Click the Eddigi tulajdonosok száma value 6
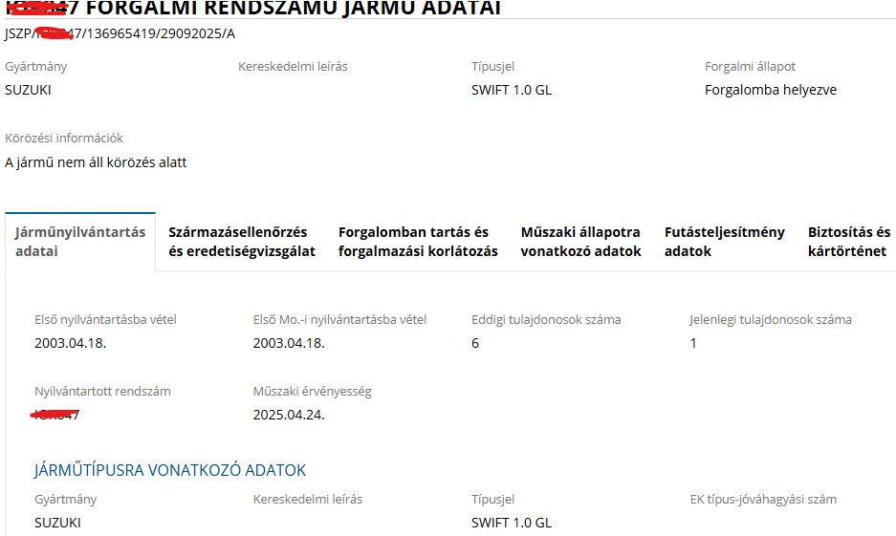Image resolution: width=896 pixels, height=536 pixels. click(x=475, y=343)
